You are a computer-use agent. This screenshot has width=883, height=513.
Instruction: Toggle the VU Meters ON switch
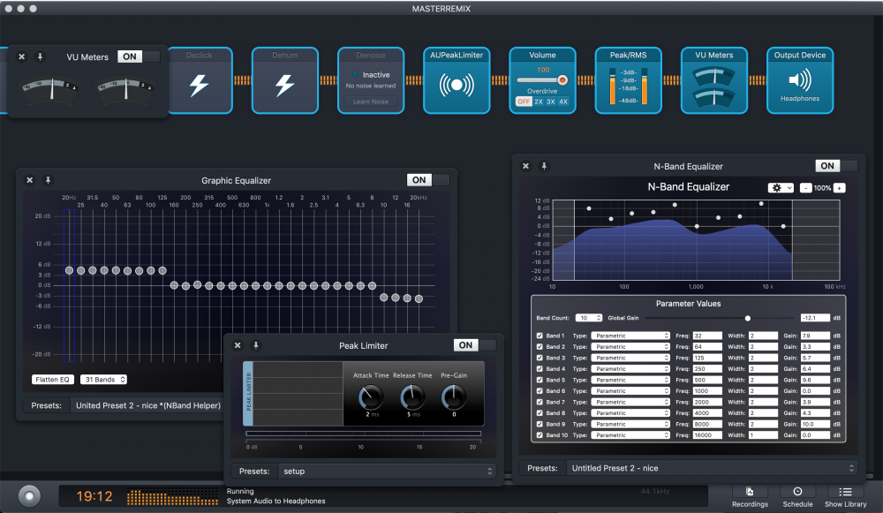(139, 57)
